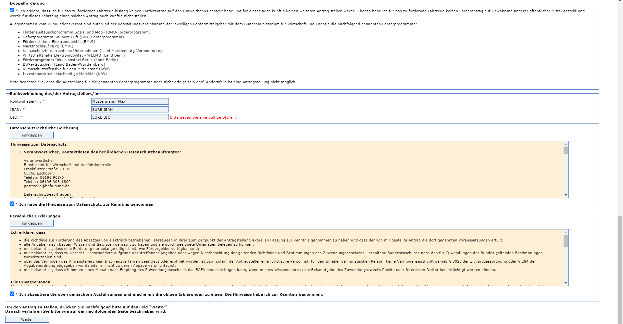Screen dimensions: 623x324
Task: Click the BIC input field
Action: (x=130, y=117)
